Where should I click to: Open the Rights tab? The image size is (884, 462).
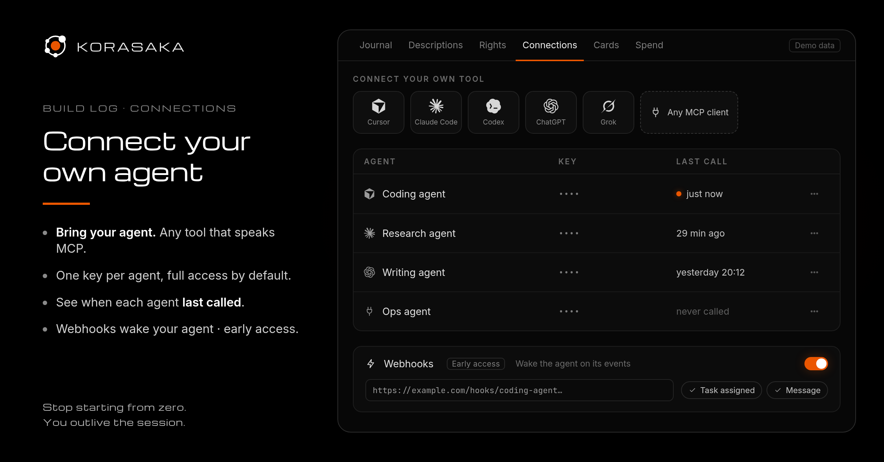[492, 45]
